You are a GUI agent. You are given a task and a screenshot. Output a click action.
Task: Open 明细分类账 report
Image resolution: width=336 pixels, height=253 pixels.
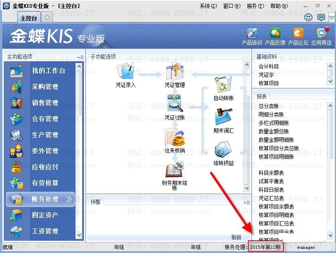coord(271,114)
